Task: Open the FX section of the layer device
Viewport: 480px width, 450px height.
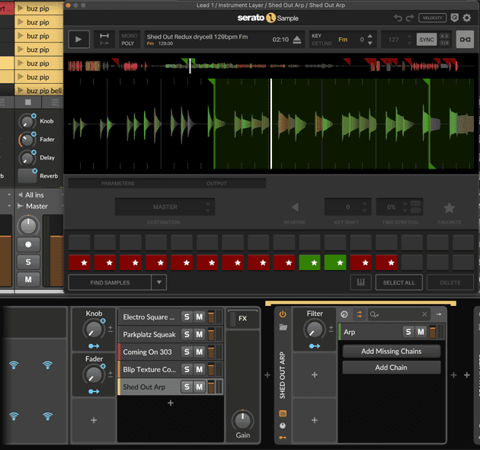Action: click(x=243, y=319)
